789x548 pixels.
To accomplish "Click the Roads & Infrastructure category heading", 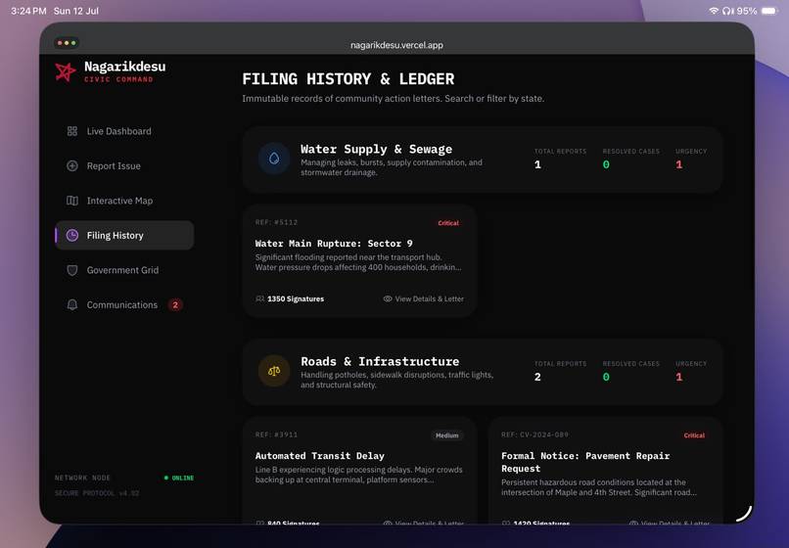I will point(380,361).
